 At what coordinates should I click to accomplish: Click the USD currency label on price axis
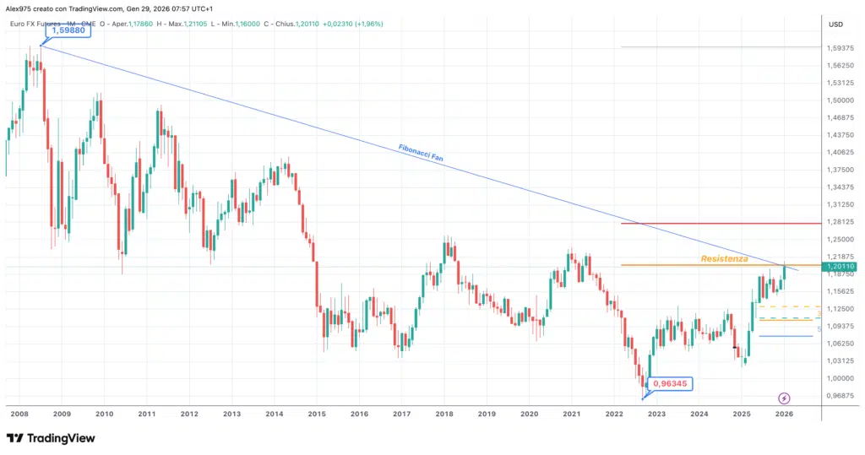(x=836, y=24)
